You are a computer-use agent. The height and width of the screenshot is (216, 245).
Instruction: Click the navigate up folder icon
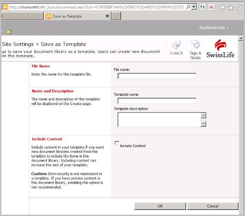[10, 31]
